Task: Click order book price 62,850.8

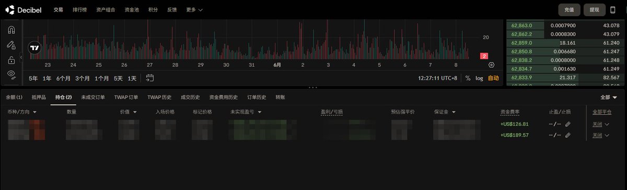Action: point(521,51)
